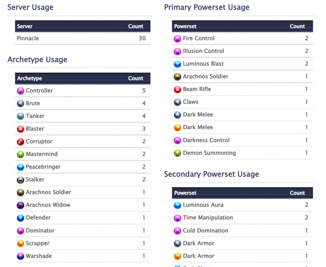The height and width of the screenshot is (267, 326).
Task: Open the Illusion Control powerset link
Action: click(203, 51)
